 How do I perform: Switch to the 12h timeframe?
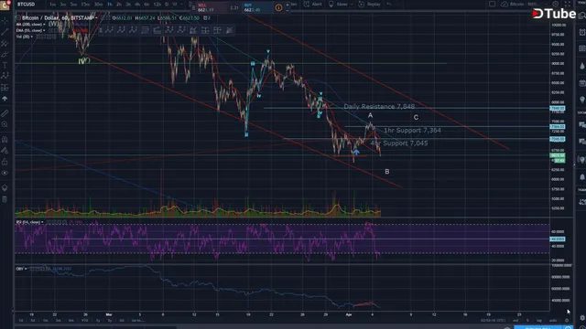[157, 4]
